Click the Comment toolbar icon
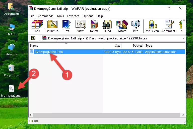This screenshot has height=129, width=193. coord(168,26)
